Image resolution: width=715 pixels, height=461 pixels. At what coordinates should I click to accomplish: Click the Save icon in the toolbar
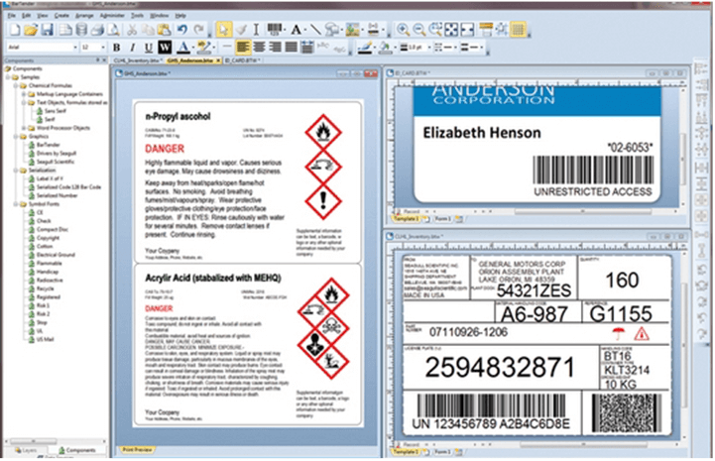point(46,31)
